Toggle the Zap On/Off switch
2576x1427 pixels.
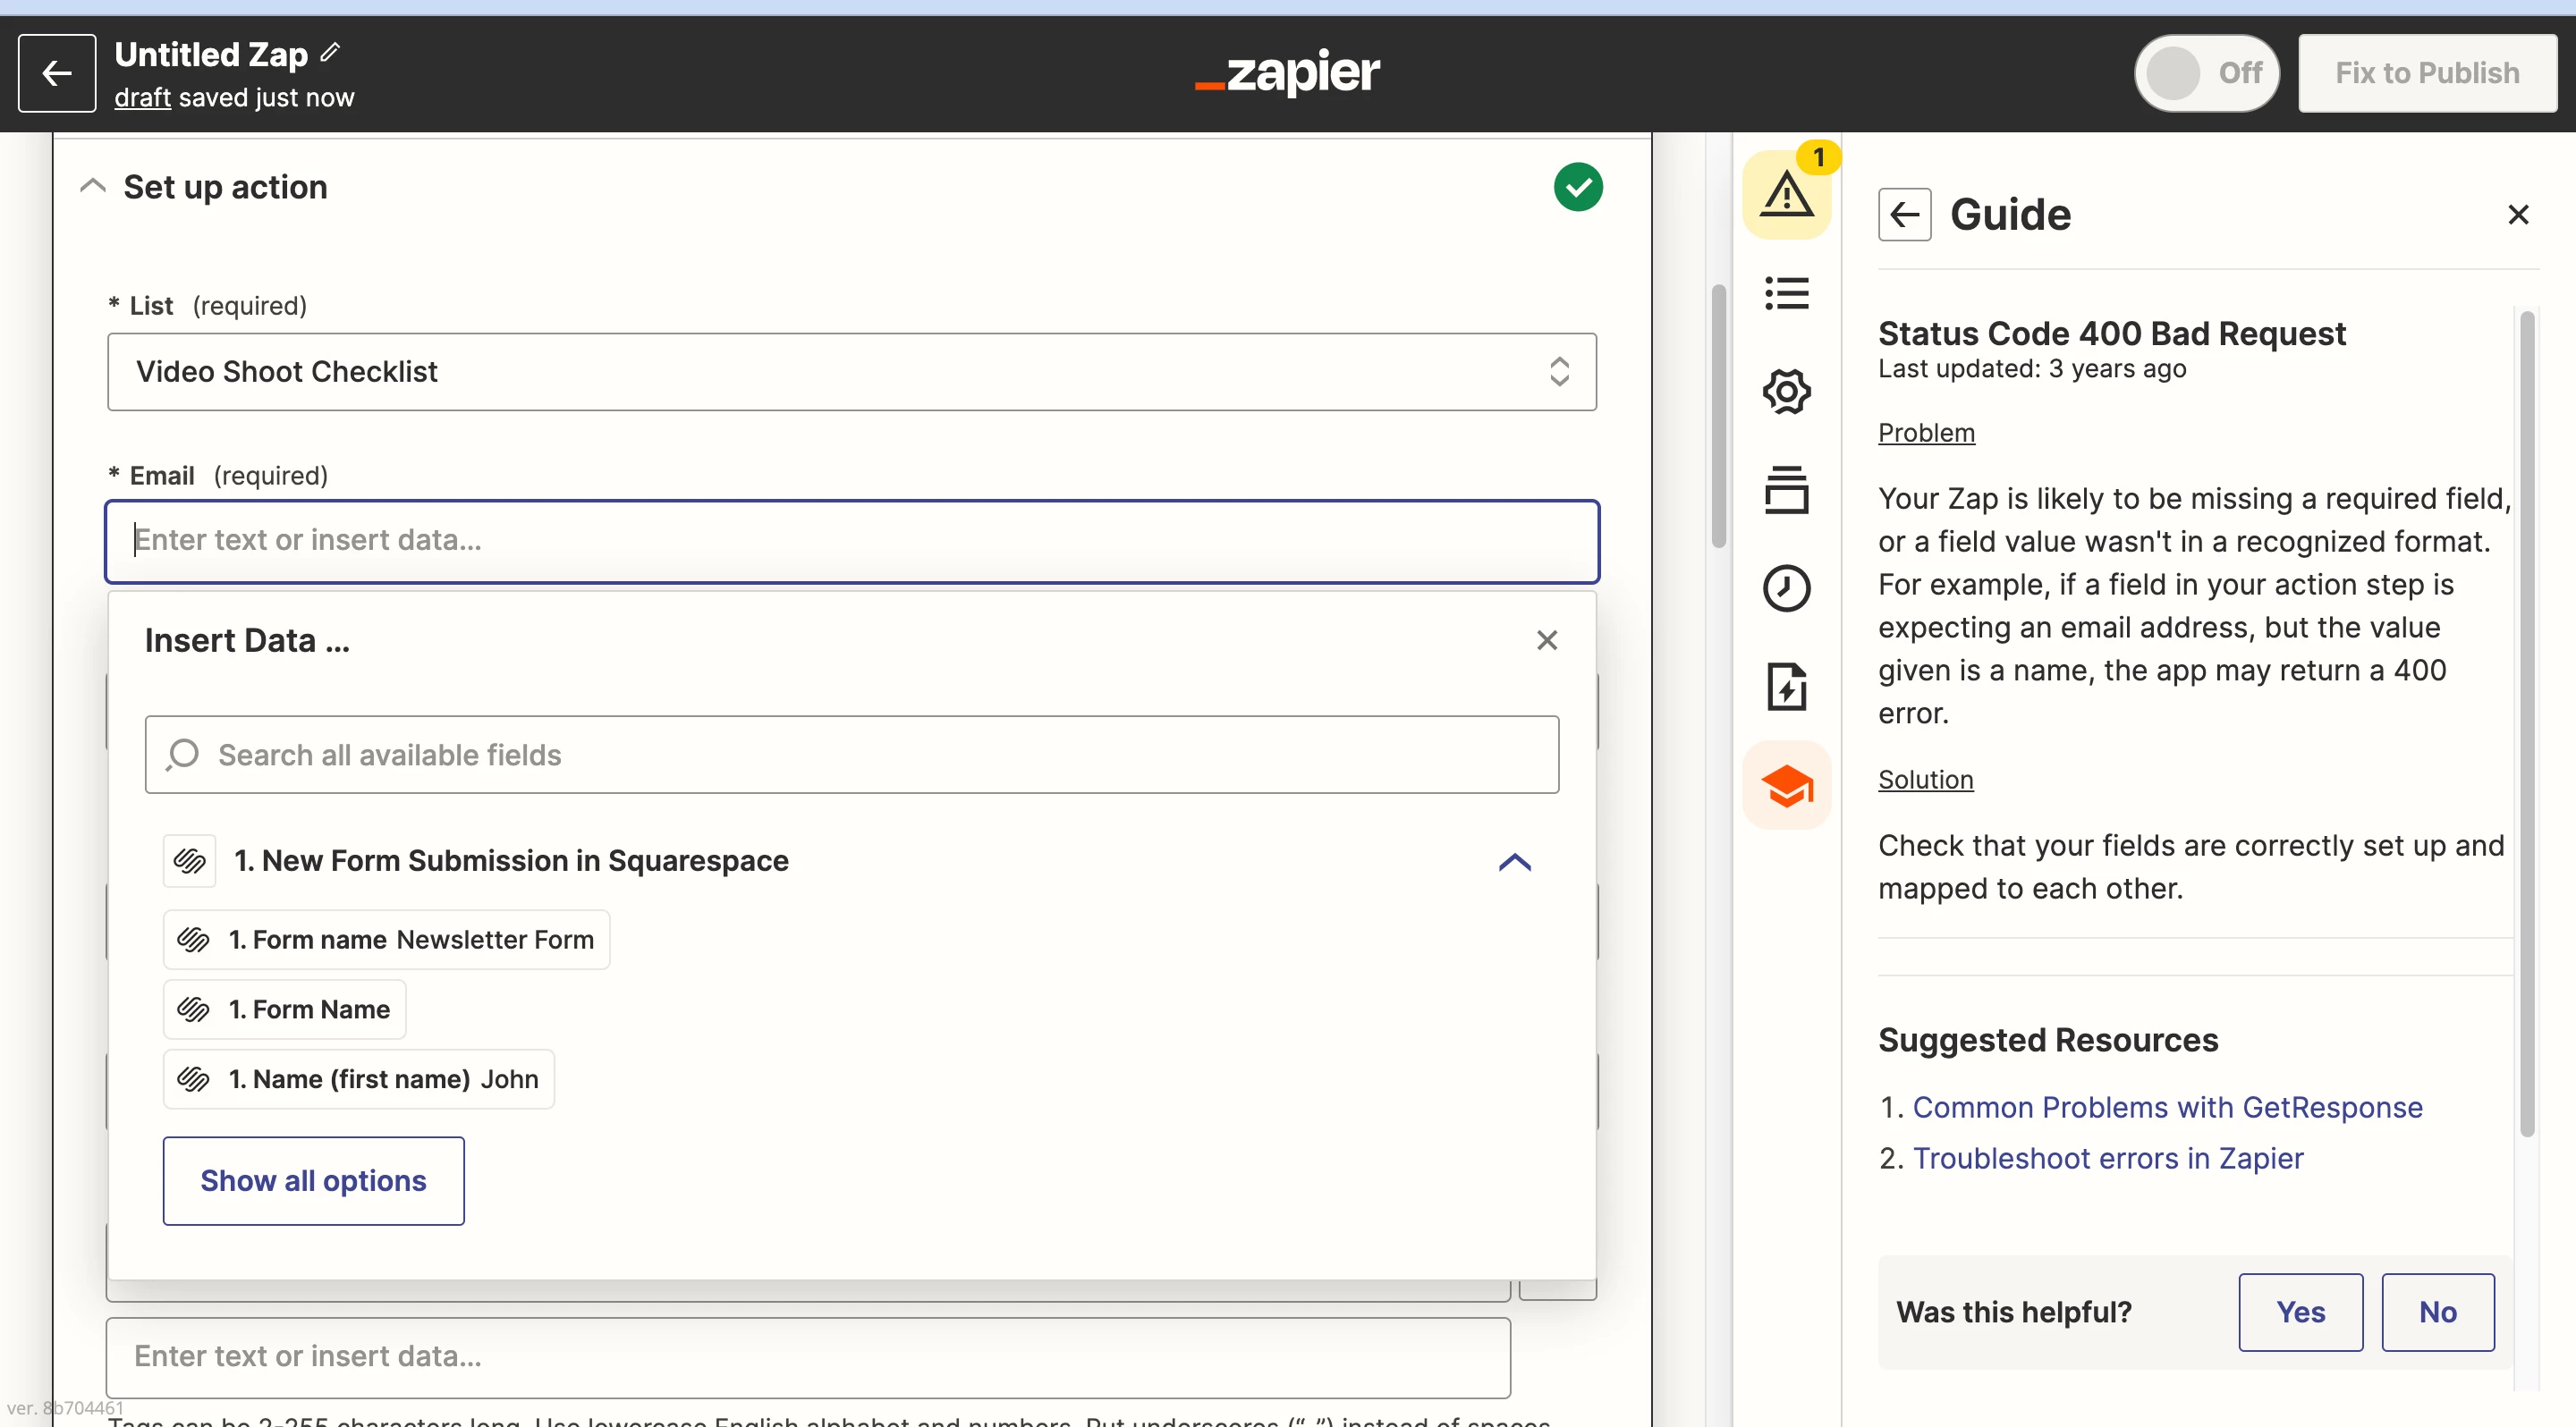click(x=2206, y=73)
